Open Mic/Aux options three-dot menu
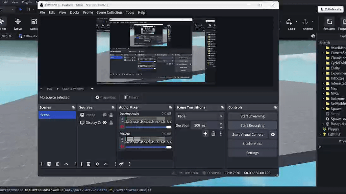The image size is (346, 194). 122,140
